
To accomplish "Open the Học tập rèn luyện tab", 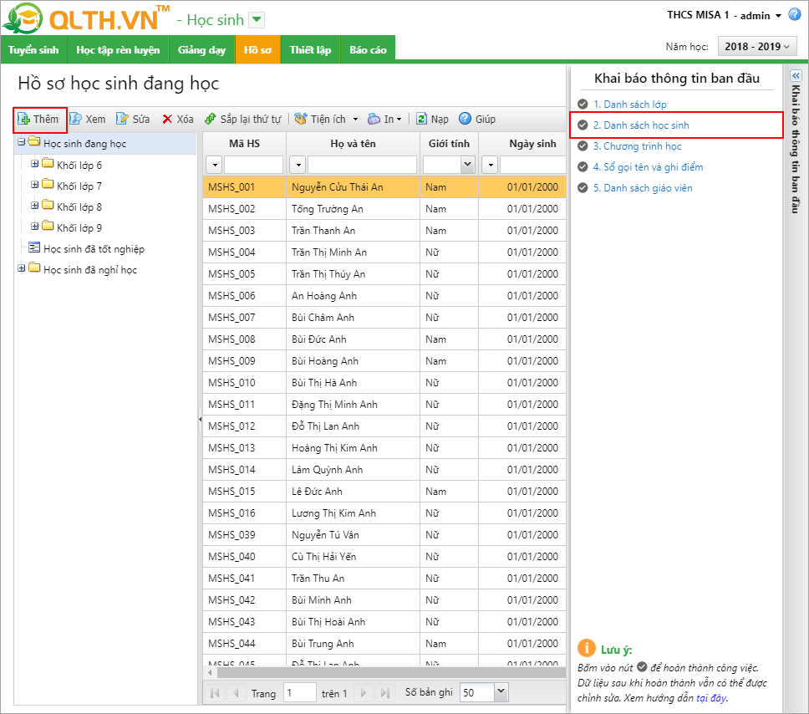I will pos(118,50).
